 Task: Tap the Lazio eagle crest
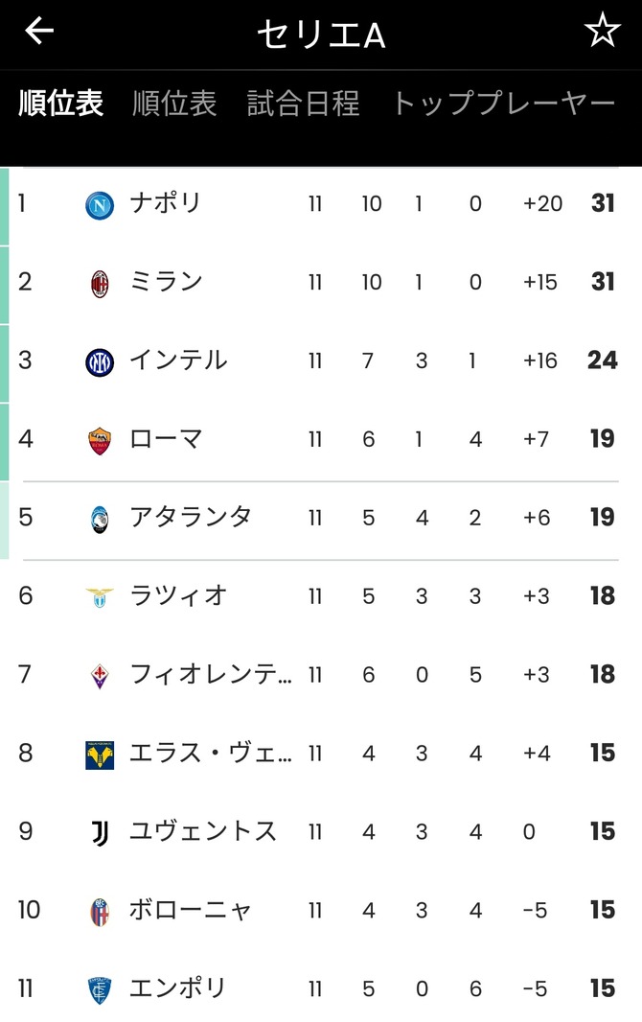pyautogui.click(x=100, y=597)
